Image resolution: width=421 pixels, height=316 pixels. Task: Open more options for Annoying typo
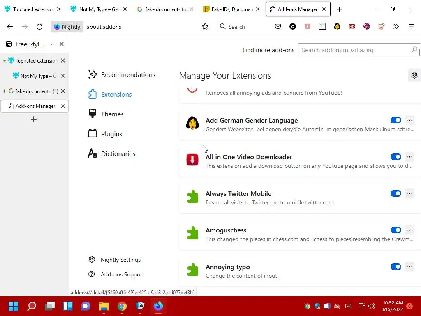click(409, 267)
